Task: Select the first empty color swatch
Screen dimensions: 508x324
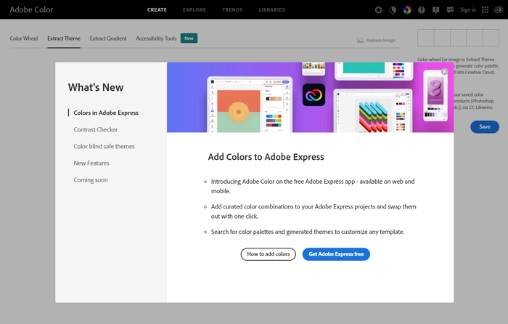Action: [x=426, y=38]
